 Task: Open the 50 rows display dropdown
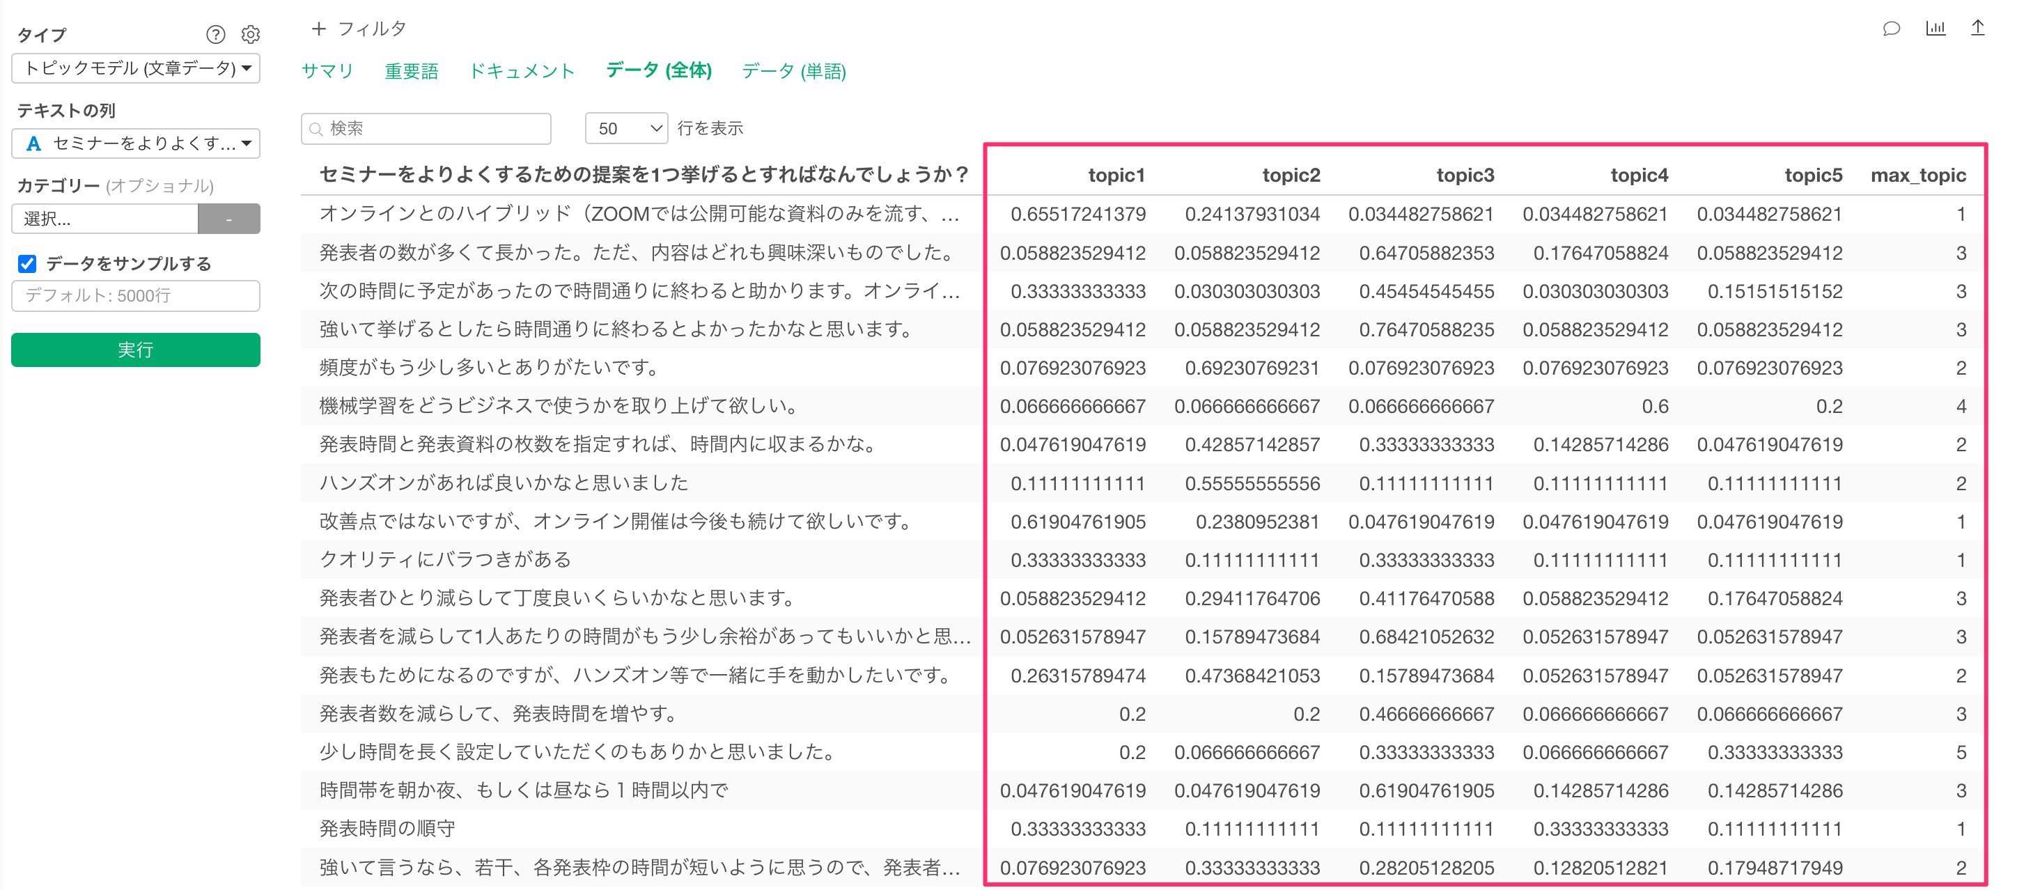625,128
